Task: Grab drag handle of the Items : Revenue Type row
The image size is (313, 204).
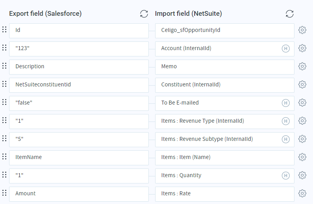Action: tap(4, 120)
